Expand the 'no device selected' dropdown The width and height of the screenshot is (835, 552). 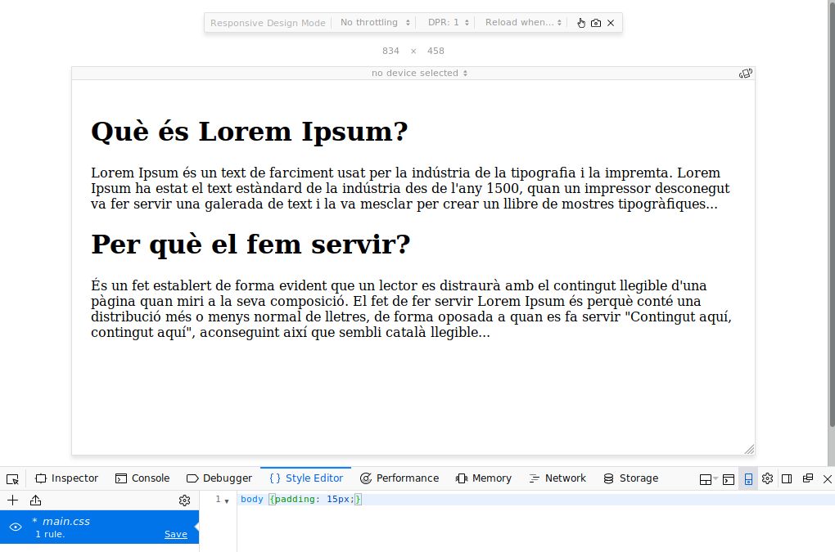pos(419,73)
